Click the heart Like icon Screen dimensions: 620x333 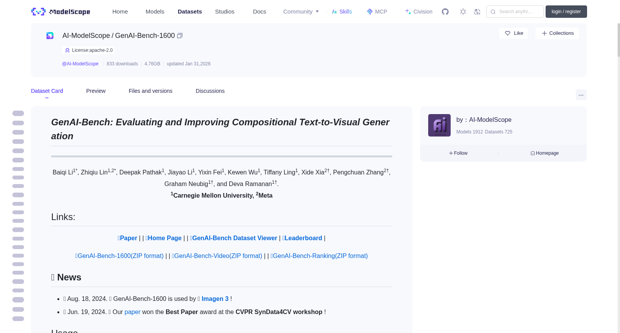508,33
